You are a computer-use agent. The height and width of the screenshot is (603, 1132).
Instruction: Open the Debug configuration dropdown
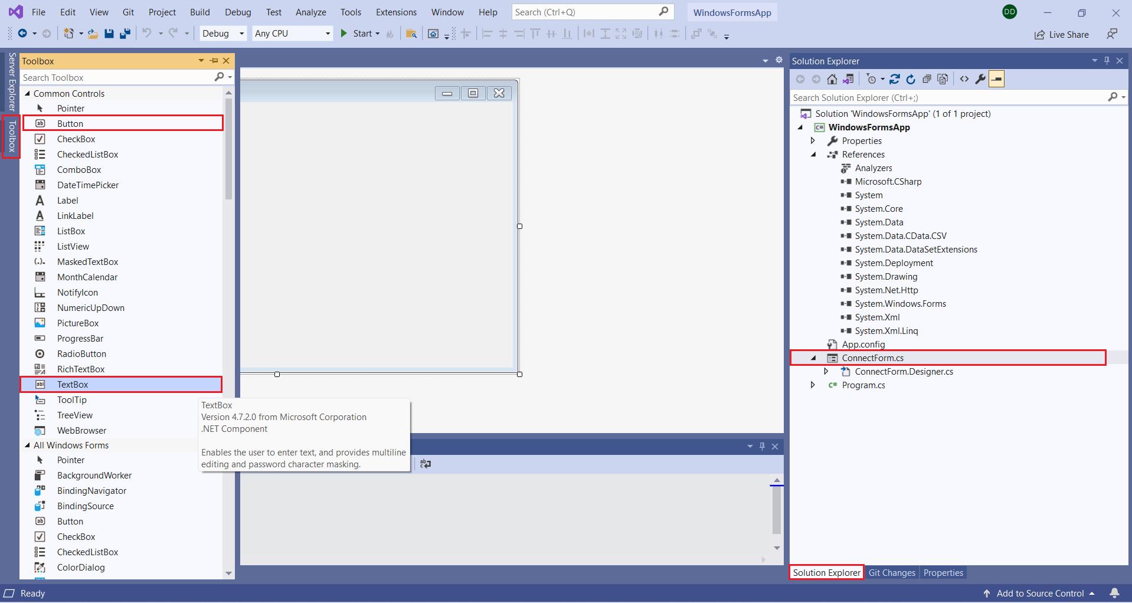(x=223, y=34)
